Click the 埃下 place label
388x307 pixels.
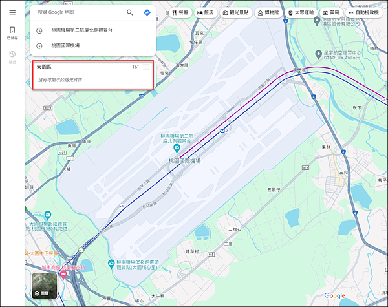point(357,107)
